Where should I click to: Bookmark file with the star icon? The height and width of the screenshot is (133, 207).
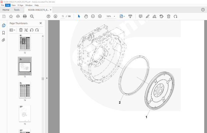pyautogui.click(x=11, y=16)
